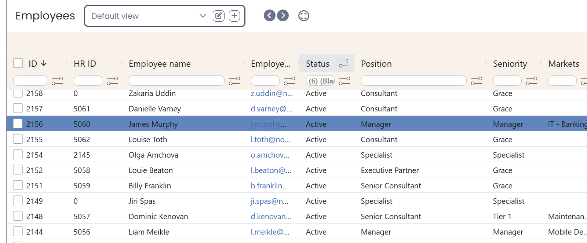The height and width of the screenshot is (243, 587).
Task: Open Danielle Varney's email link
Action: [271, 109]
